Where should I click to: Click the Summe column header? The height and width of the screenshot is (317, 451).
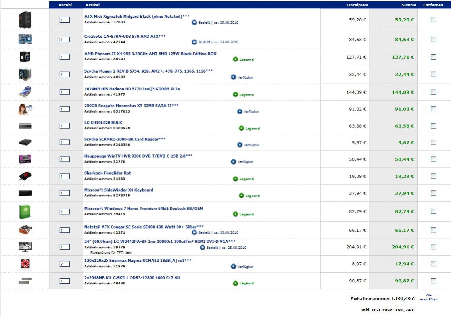409,5
